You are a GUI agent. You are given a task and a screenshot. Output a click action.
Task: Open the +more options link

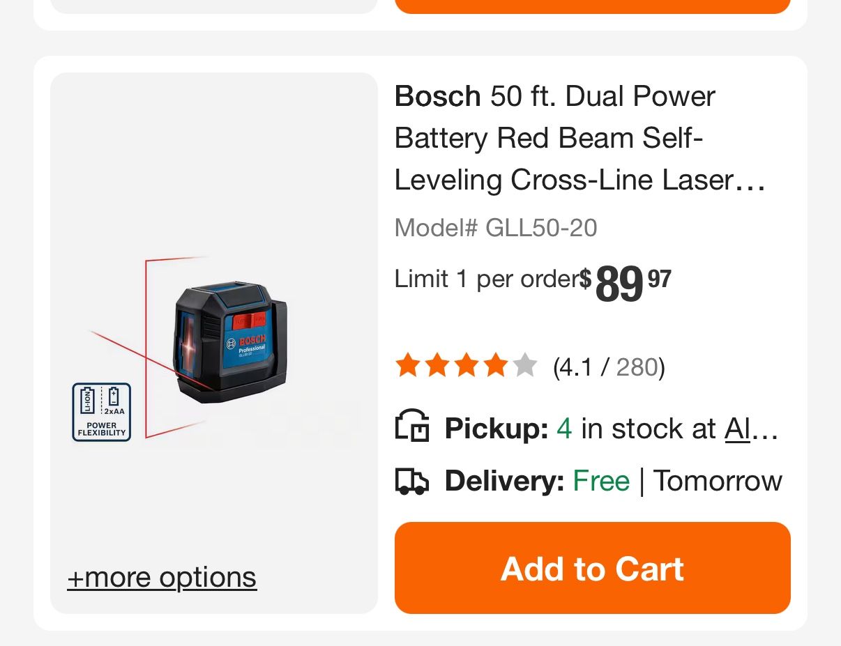(162, 577)
